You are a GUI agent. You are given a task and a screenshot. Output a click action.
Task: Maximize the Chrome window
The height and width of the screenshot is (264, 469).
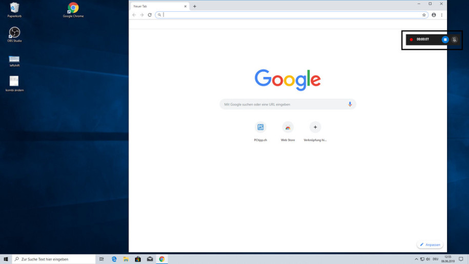(430, 4)
